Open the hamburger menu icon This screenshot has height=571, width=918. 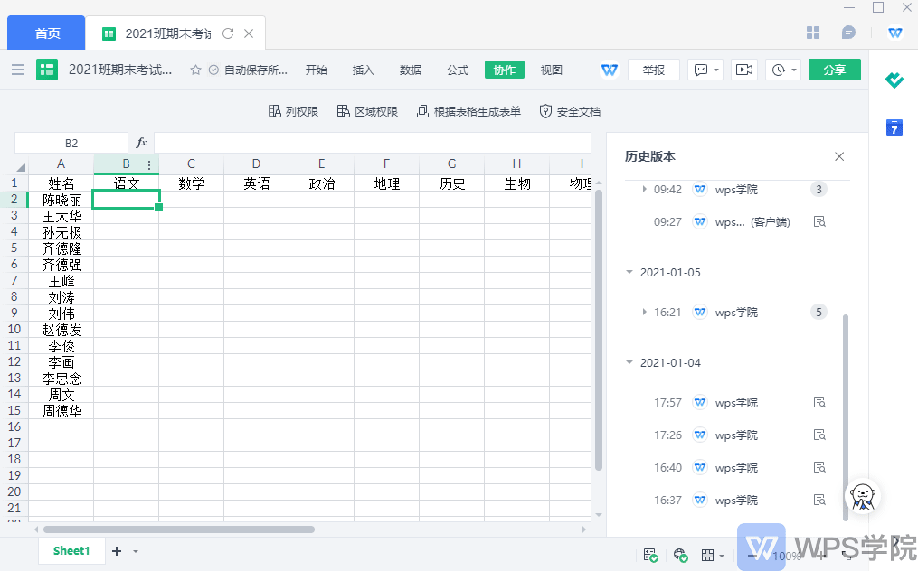(18, 70)
